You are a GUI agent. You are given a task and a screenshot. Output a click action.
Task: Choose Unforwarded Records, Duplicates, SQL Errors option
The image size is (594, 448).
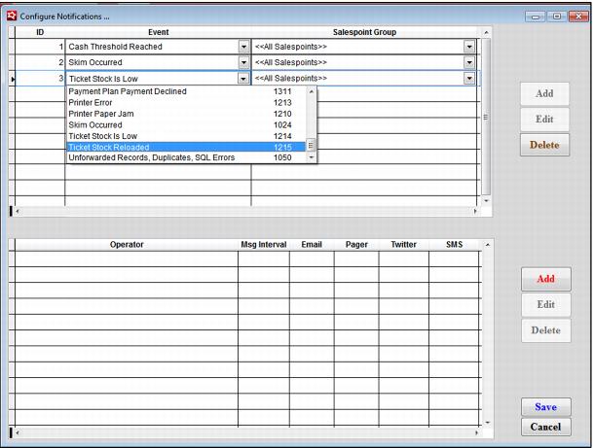coord(186,157)
